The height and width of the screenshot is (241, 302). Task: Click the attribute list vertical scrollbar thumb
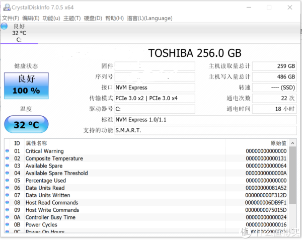pos(292,175)
